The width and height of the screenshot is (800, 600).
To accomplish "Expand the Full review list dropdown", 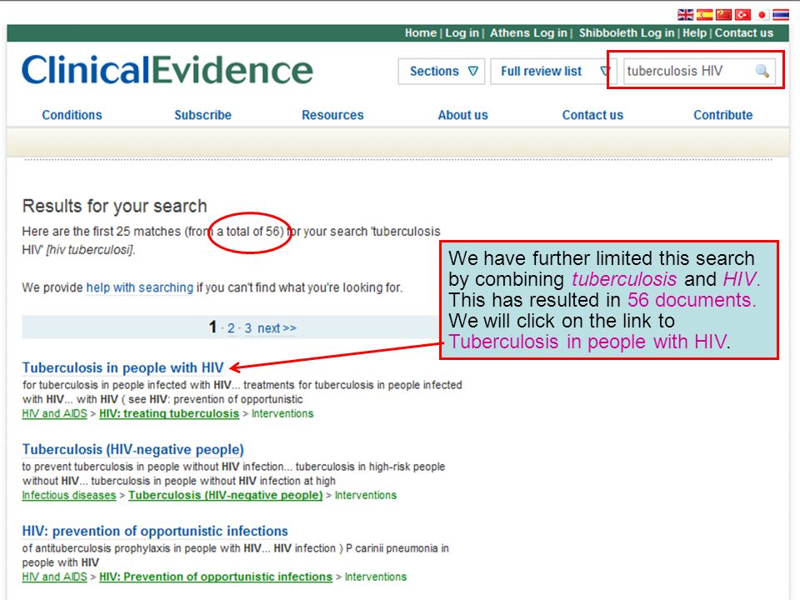I will point(553,72).
